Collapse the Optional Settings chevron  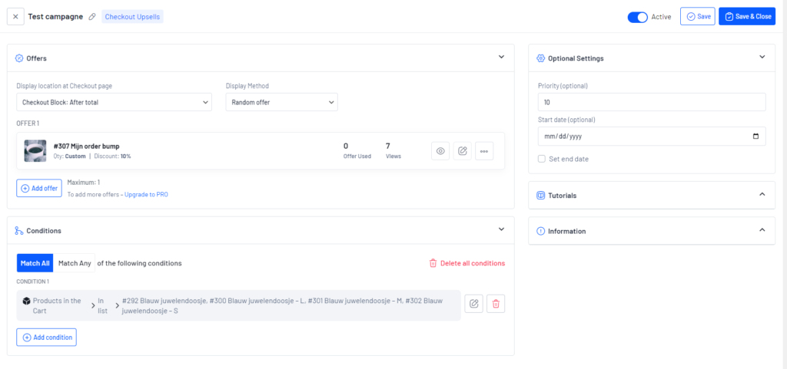click(762, 57)
